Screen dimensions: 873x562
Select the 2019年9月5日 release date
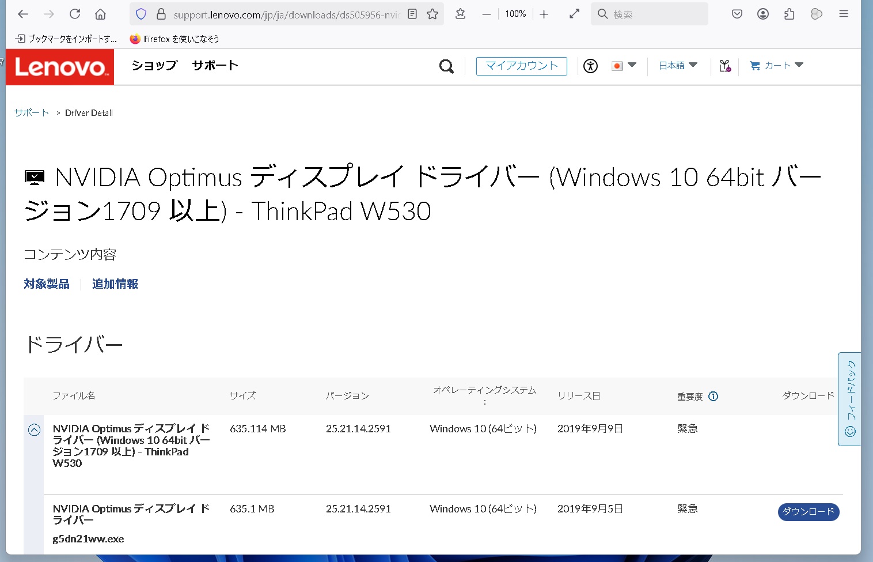click(590, 508)
